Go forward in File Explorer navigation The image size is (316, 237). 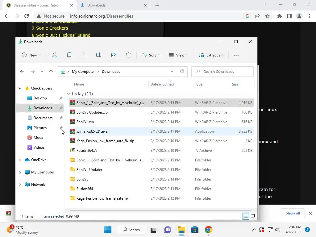[33, 72]
